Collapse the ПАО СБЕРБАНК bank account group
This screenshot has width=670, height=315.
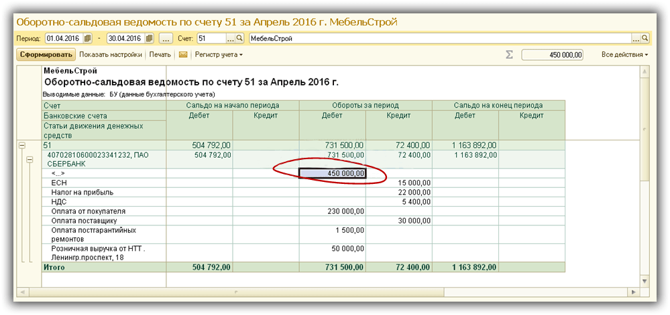tap(30, 159)
